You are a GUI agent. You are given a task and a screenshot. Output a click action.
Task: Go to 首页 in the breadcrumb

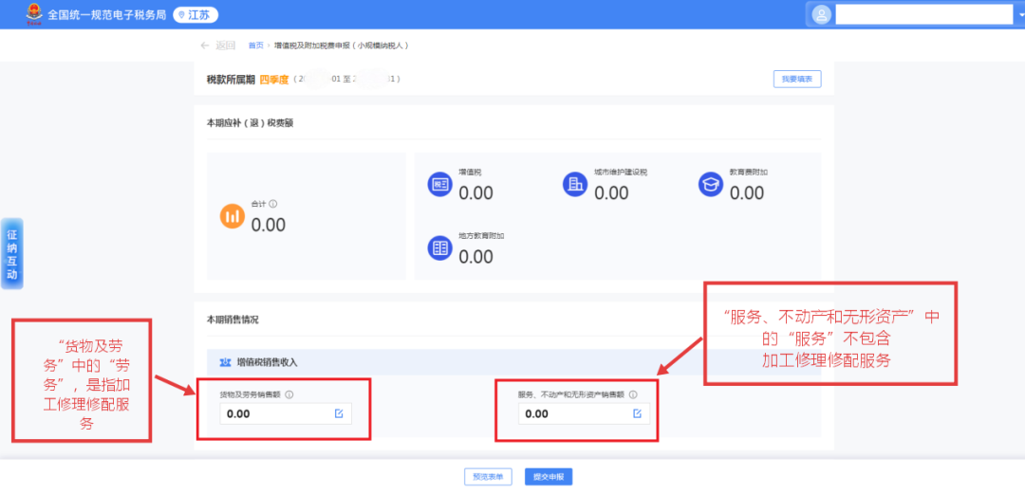[255, 46]
